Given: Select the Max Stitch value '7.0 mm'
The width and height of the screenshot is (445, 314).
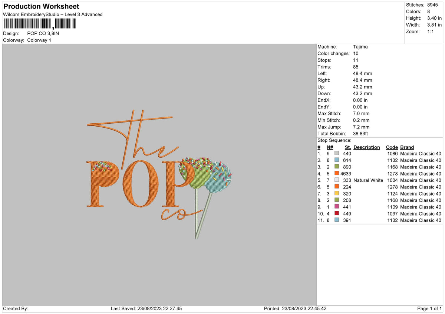Looking at the screenshot, I should 362,114.
